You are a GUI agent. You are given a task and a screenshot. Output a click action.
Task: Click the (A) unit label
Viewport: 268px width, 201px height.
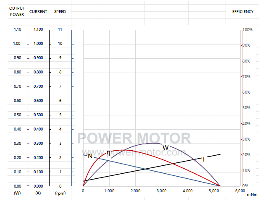38,193
